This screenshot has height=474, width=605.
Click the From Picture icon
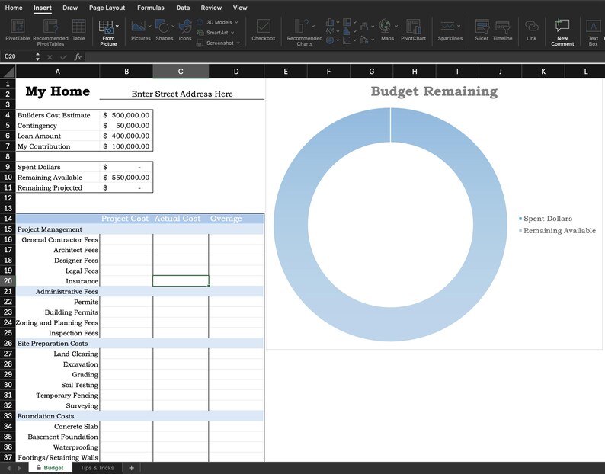tap(106, 27)
